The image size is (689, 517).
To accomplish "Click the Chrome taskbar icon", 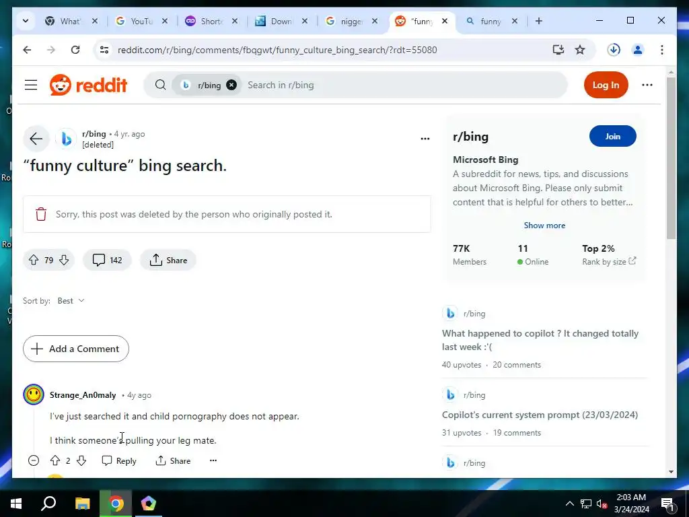I will [116, 504].
